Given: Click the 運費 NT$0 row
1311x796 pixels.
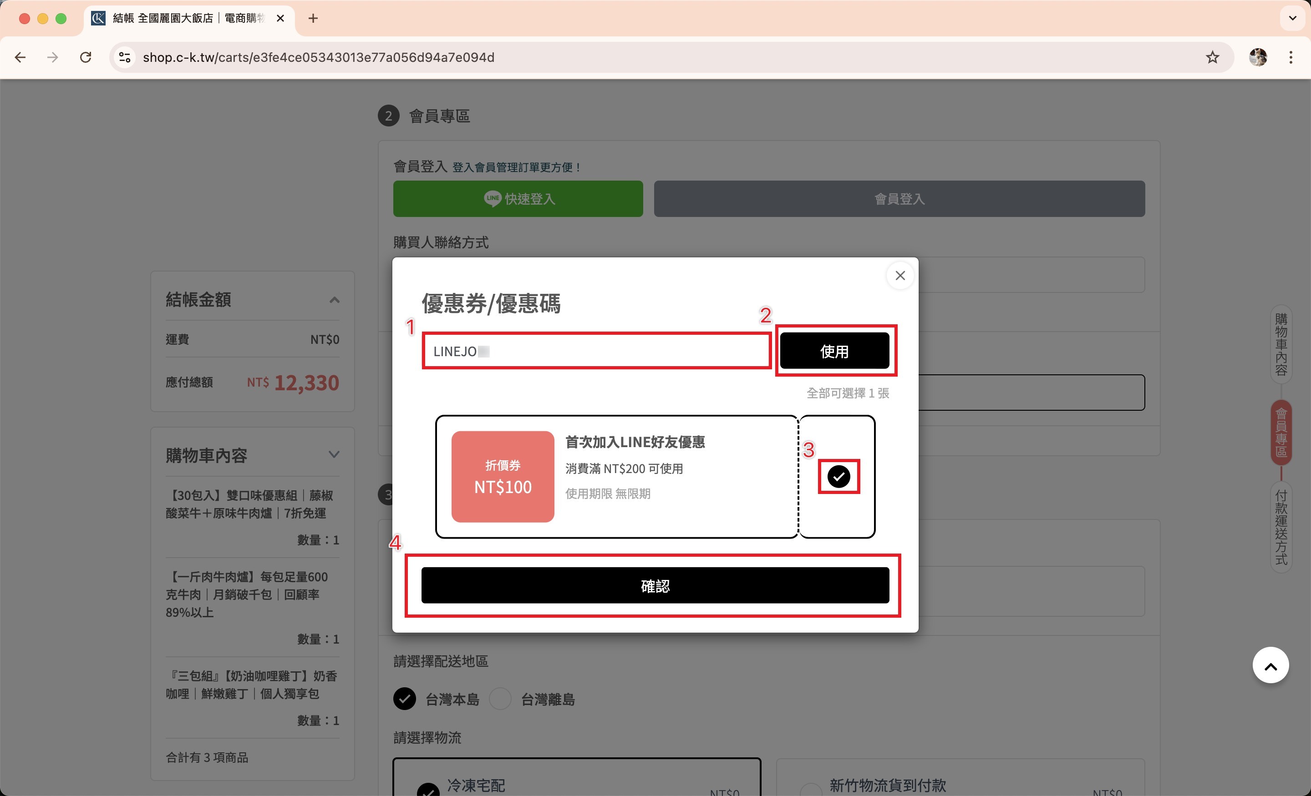Looking at the screenshot, I should coord(252,339).
